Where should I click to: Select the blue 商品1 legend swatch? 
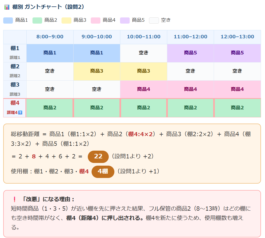click(x=8, y=20)
